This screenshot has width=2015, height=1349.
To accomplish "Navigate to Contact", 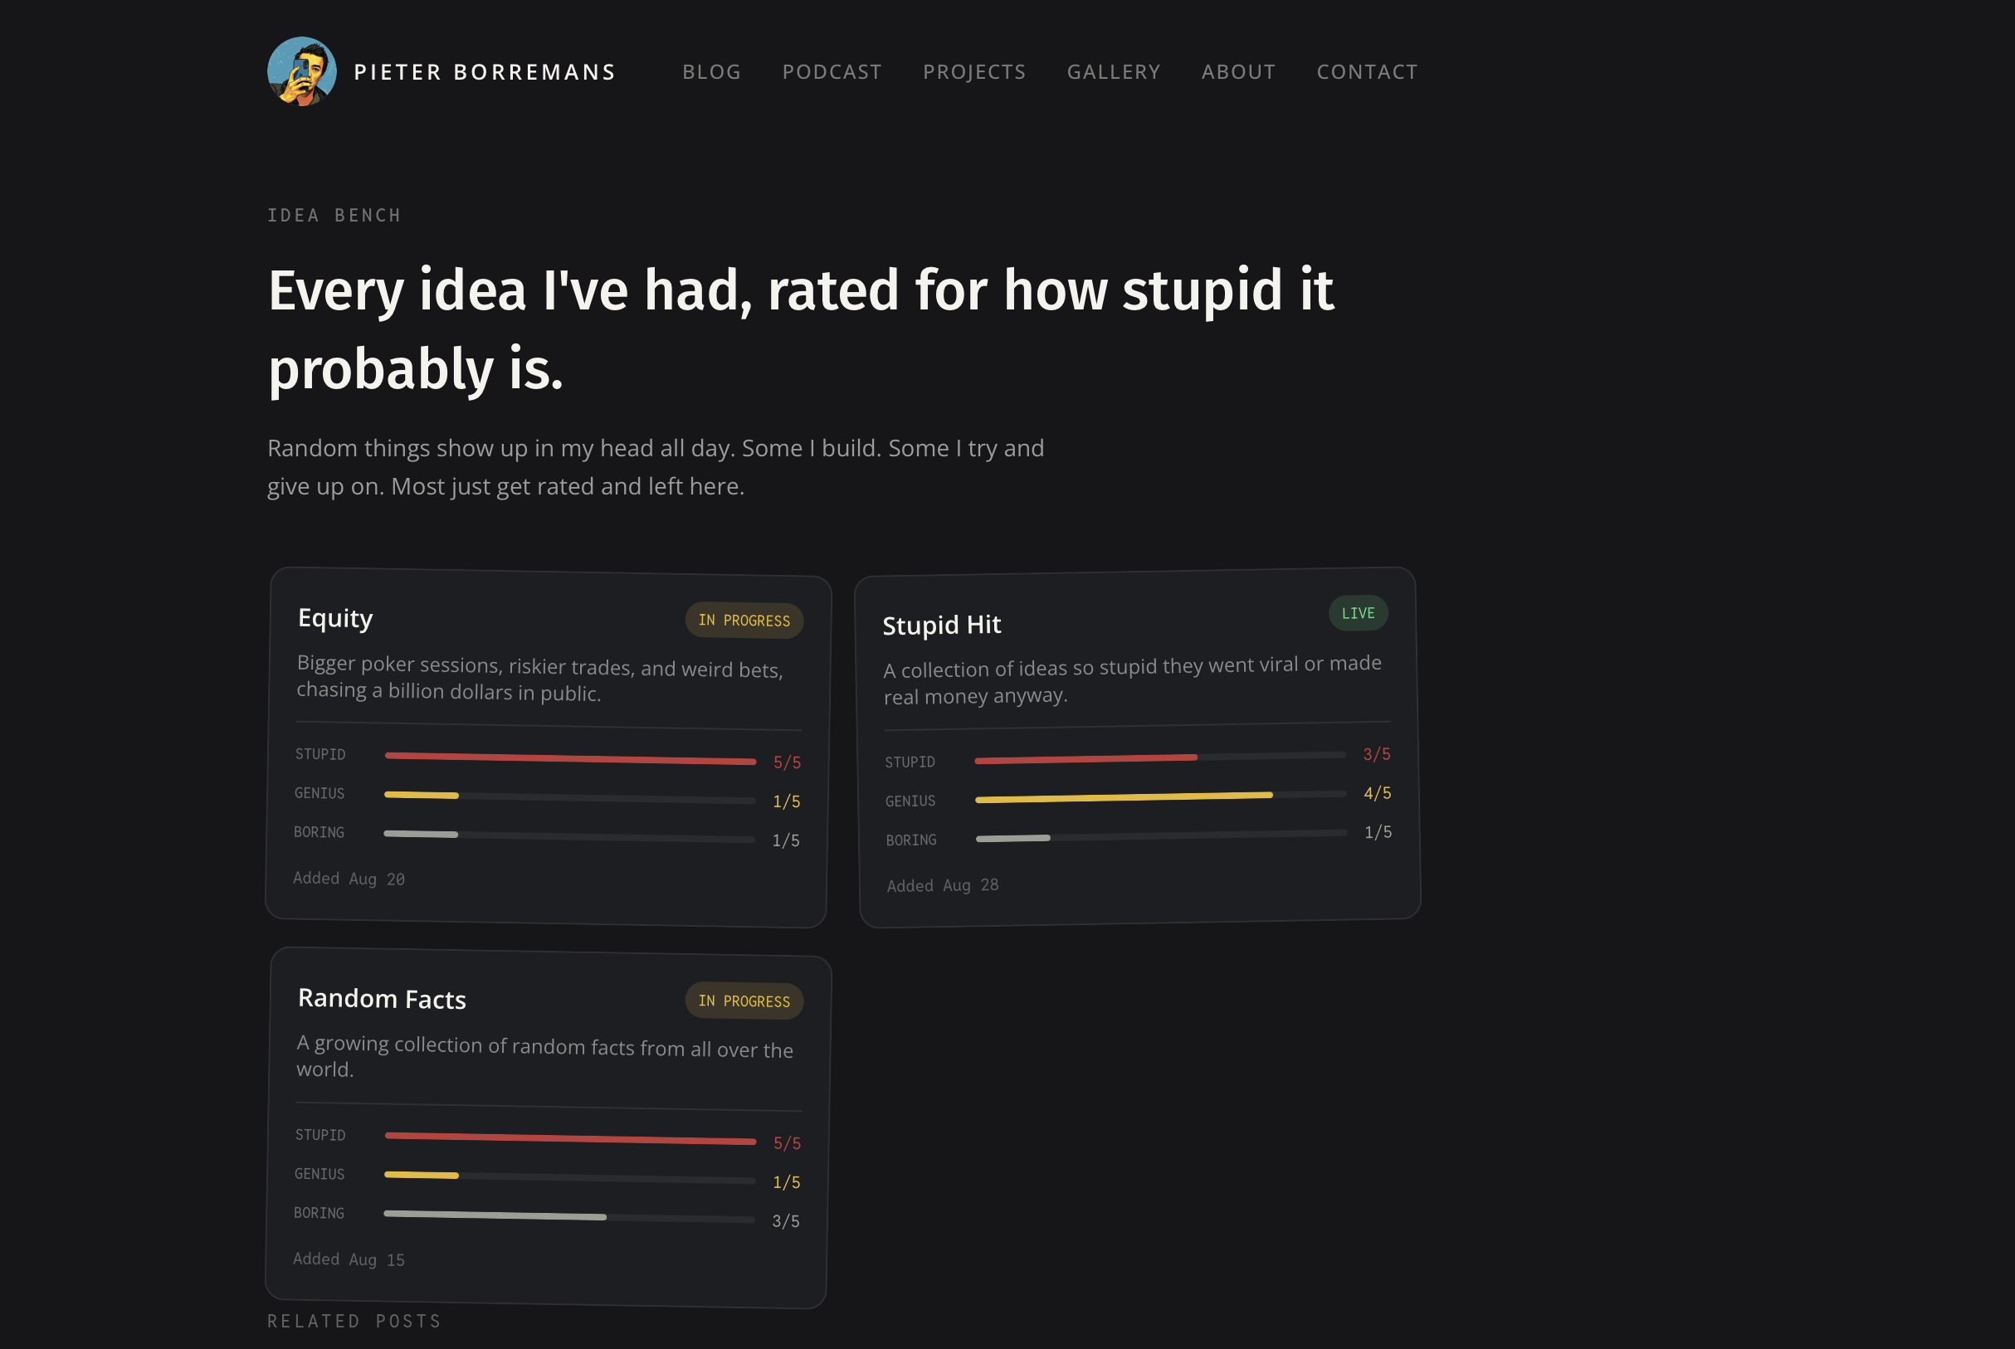I will [x=1367, y=71].
